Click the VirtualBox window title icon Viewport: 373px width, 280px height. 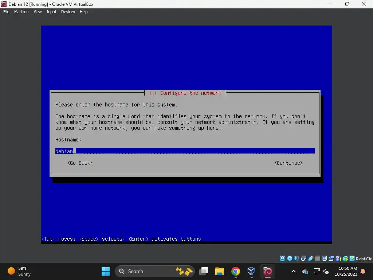[x=4, y=4]
